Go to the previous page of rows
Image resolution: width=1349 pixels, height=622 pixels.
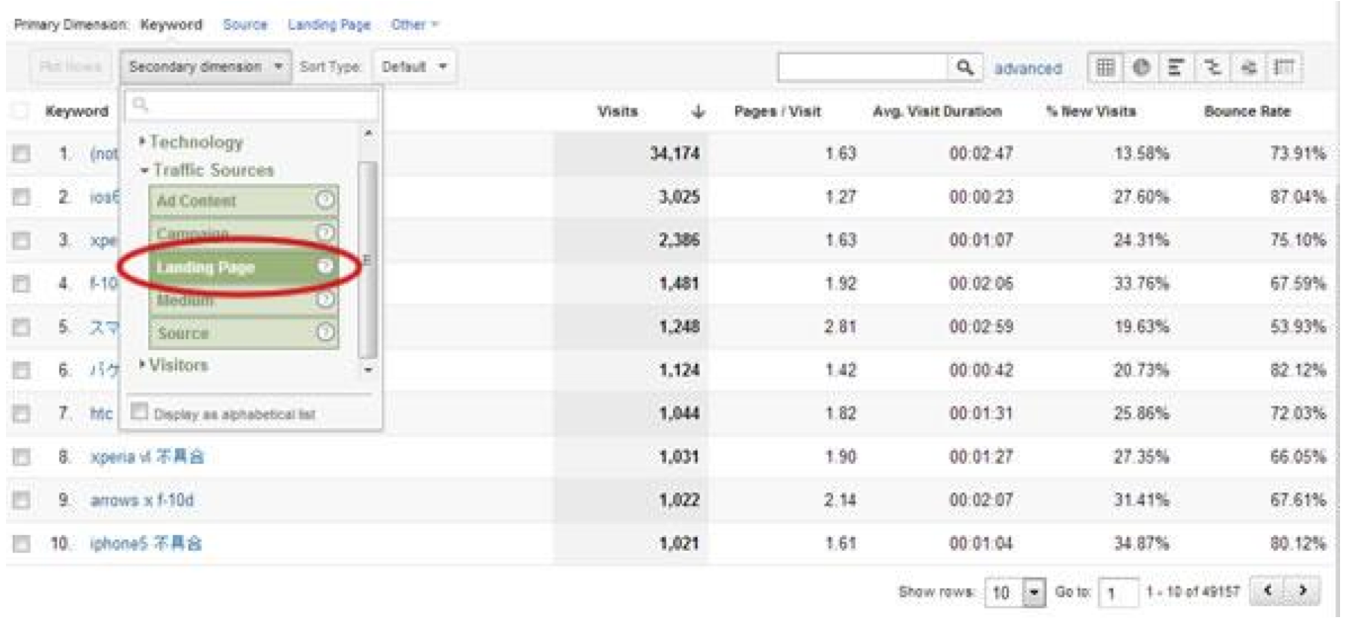(1270, 591)
